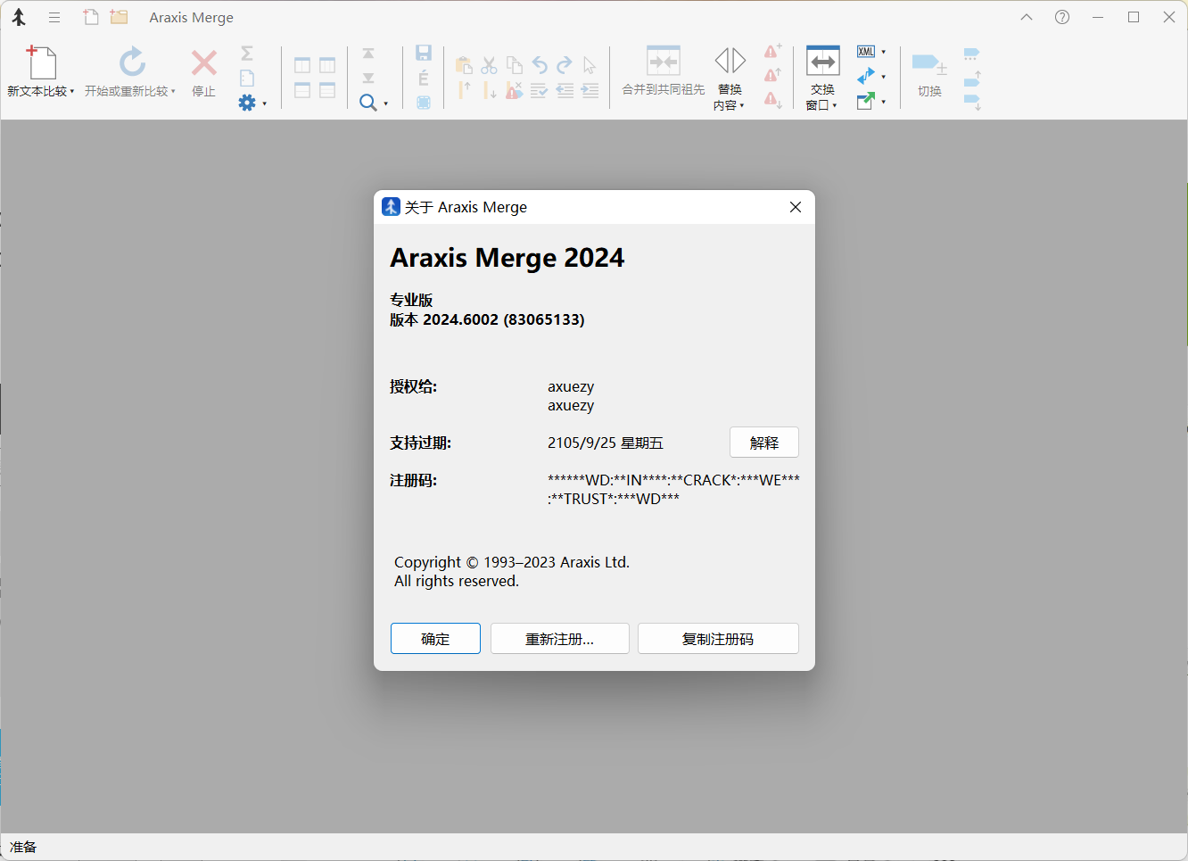1188x861 pixels.
Task: Expand the 开始或重新比较 dropdown arrow
Action: (173, 91)
